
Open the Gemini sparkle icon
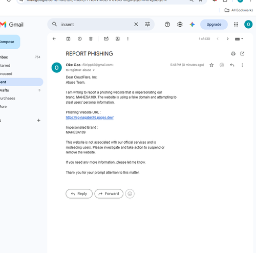tap(192, 25)
